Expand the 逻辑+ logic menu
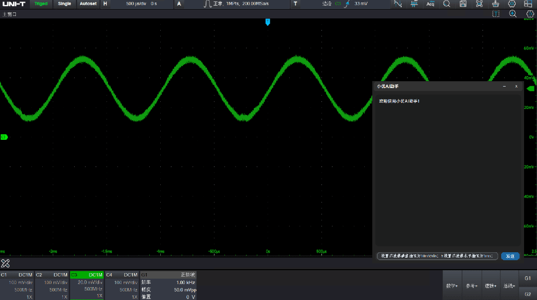Image resolution: width=537 pixels, height=300 pixels. [x=491, y=286]
